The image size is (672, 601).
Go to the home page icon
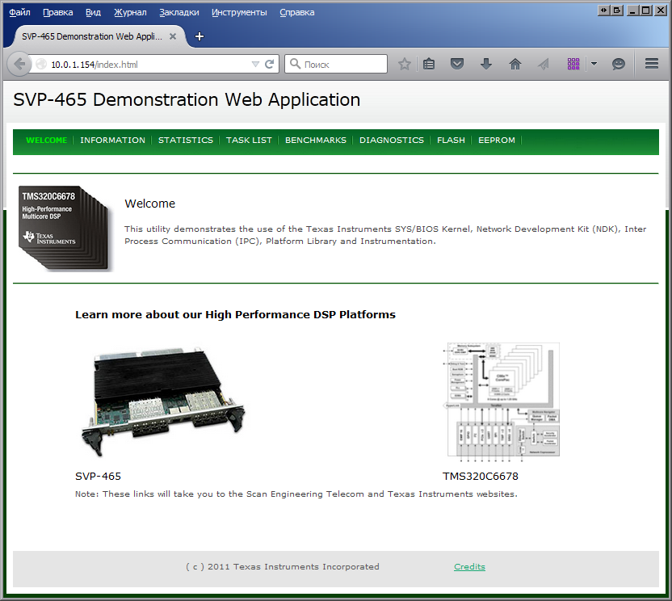(x=514, y=64)
